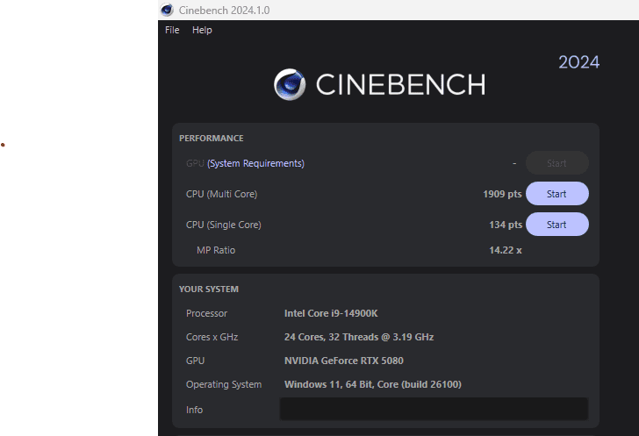Open the File menu
Viewport: 639px width, 436px height.
tap(172, 30)
